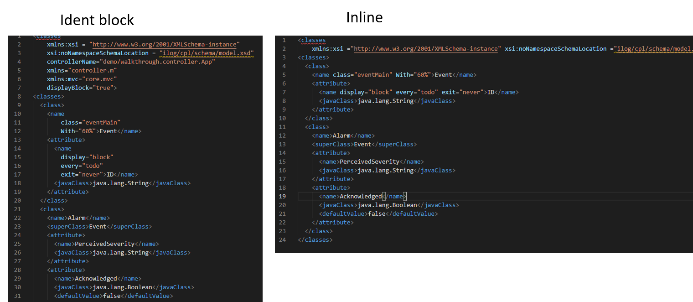Click display="block" on line 7 of Inline pane
693x302 pixels.
pos(366,92)
